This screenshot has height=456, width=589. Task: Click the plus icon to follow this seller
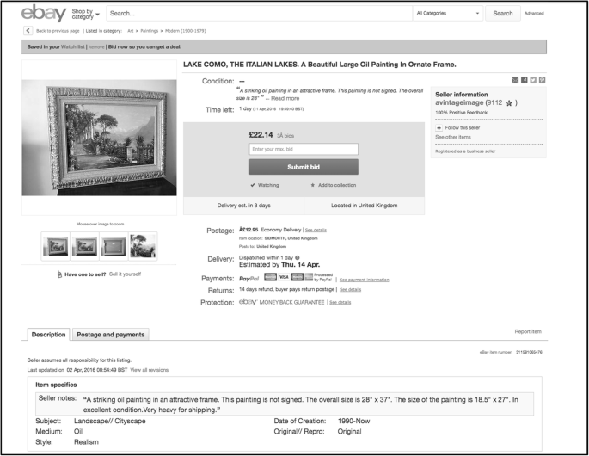tap(439, 127)
